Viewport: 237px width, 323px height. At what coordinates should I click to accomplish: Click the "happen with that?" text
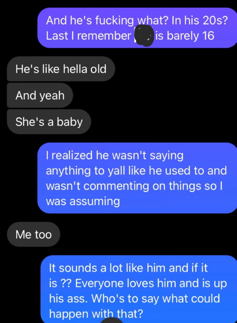click(x=96, y=314)
